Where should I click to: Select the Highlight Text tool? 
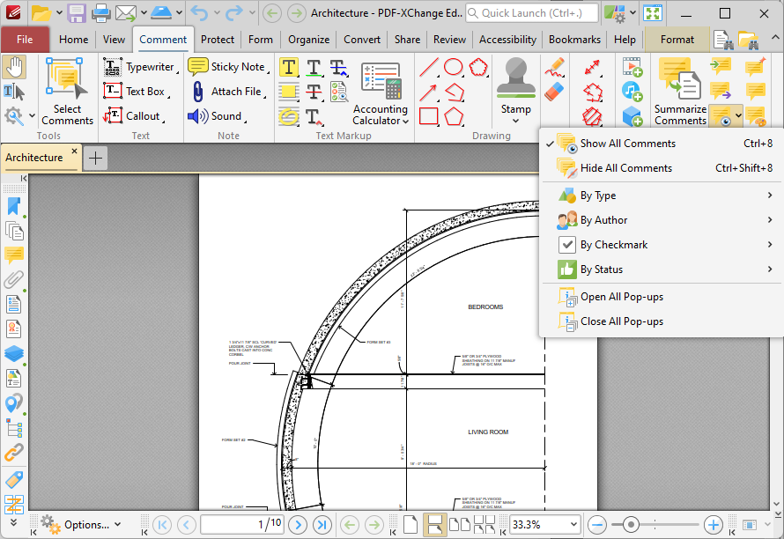click(289, 68)
